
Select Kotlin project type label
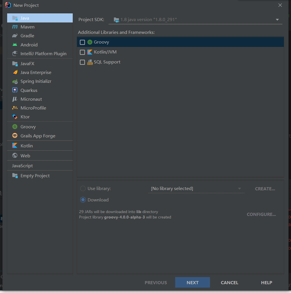click(x=27, y=146)
